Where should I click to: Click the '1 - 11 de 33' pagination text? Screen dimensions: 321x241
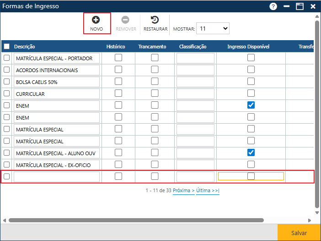click(x=158, y=190)
